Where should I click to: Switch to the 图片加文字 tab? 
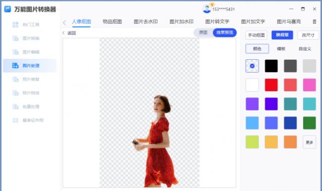click(253, 22)
